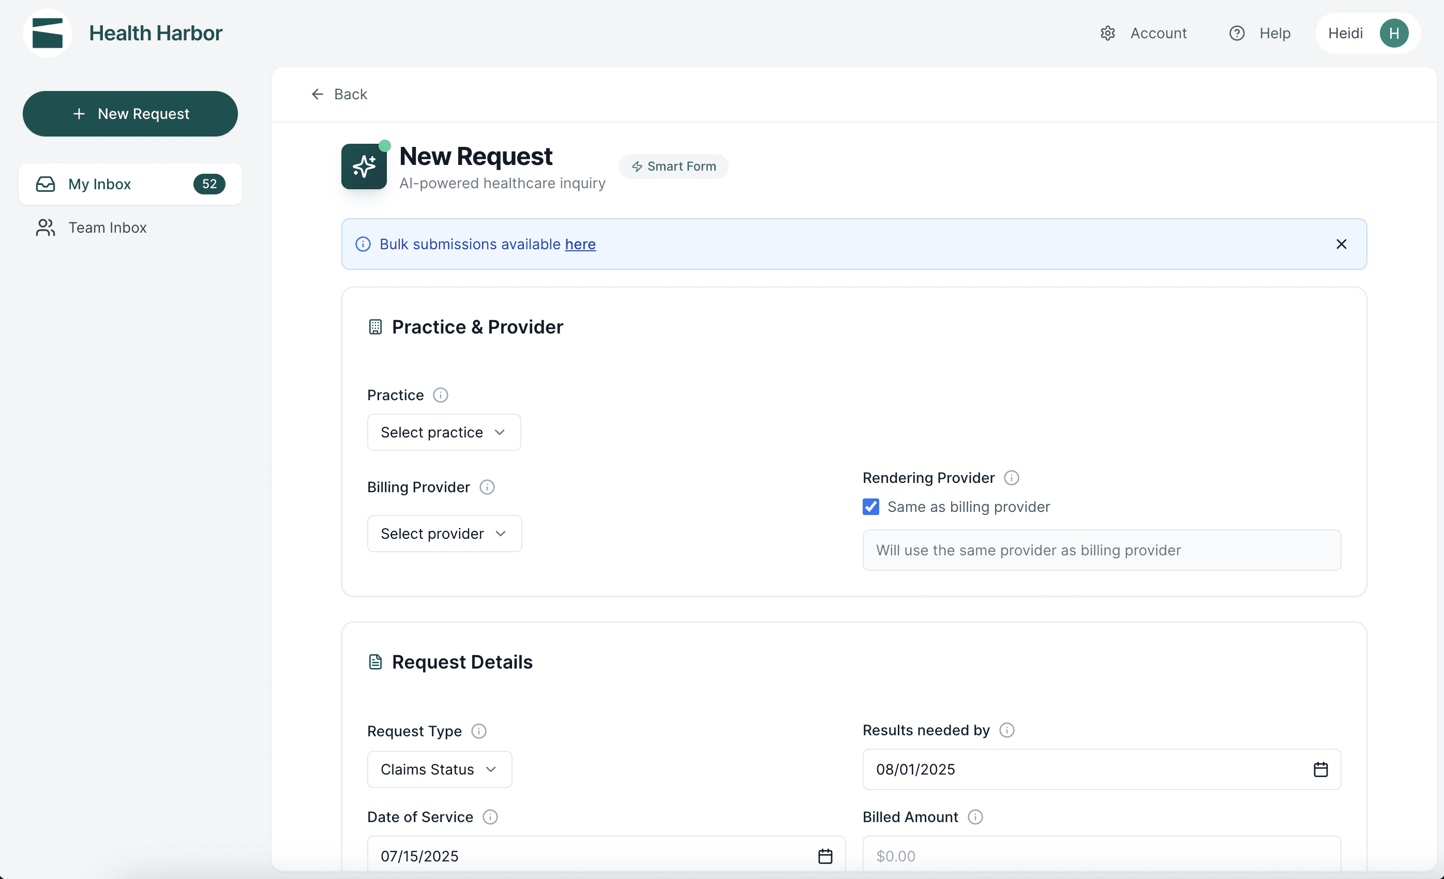Open the Results needed by calendar icon
The image size is (1444, 879).
[1320, 769]
